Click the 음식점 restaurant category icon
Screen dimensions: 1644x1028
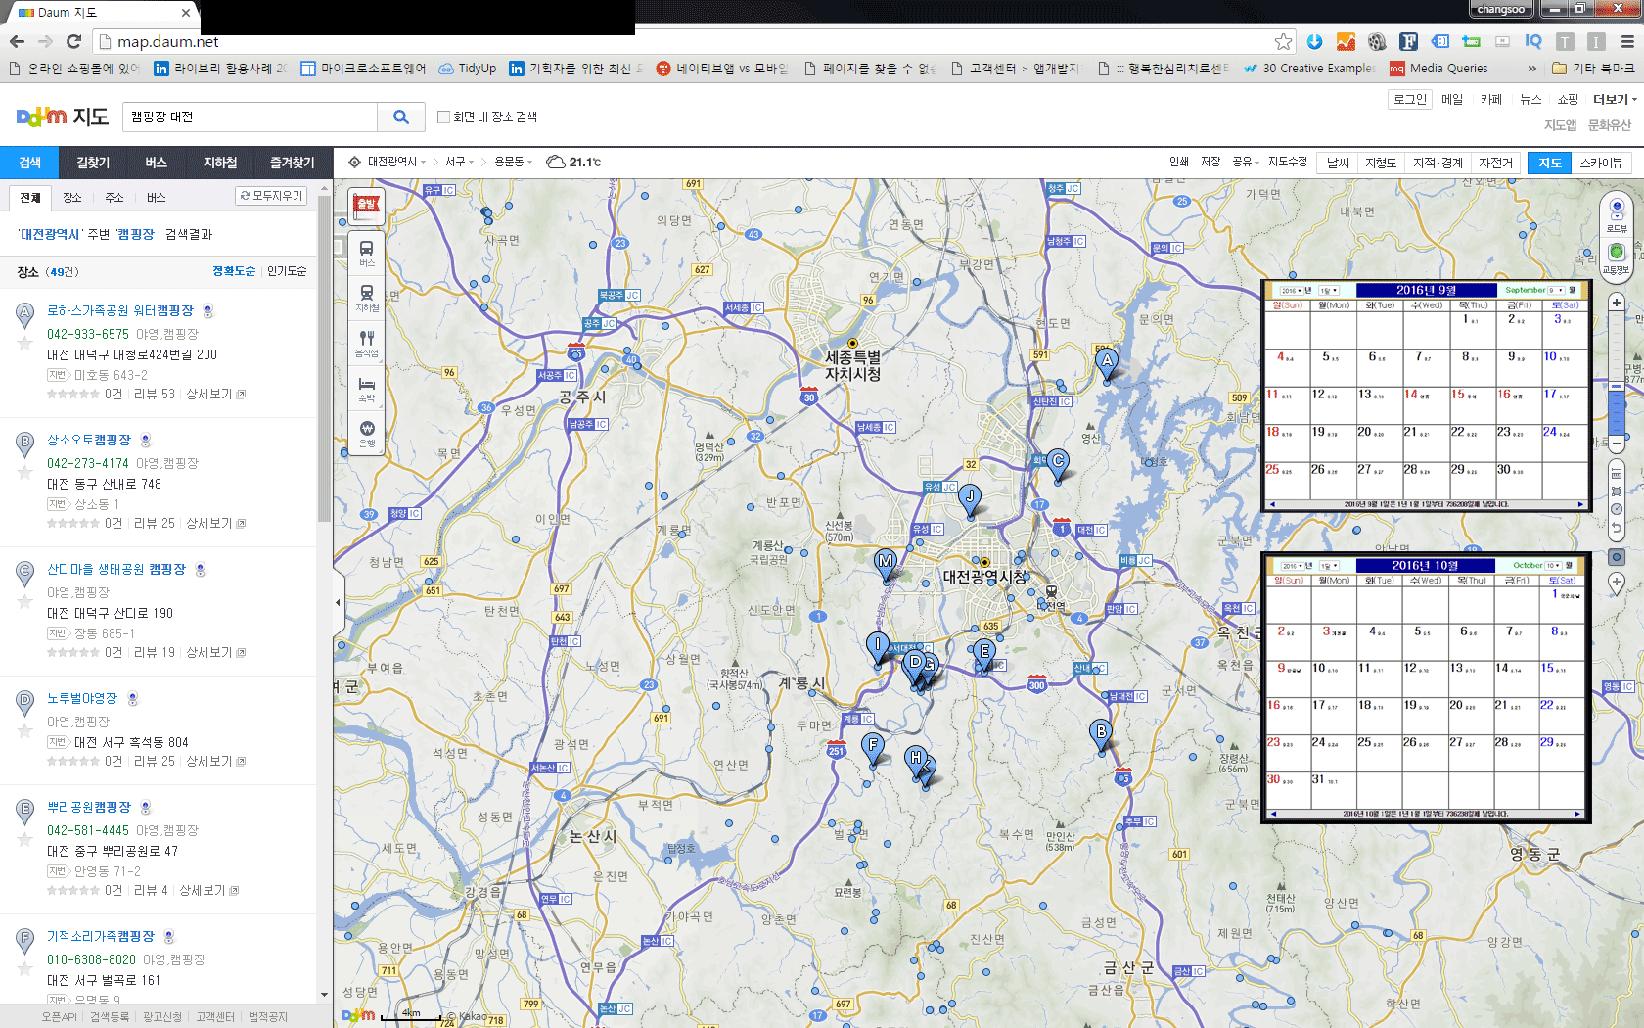click(367, 342)
